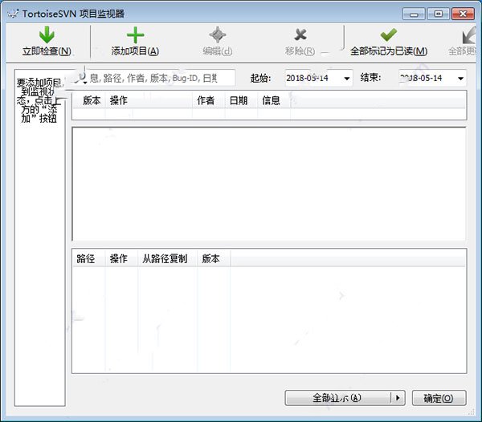Click the start date value 2018-05-14
482x422 pixels.
tap(308, 78)
